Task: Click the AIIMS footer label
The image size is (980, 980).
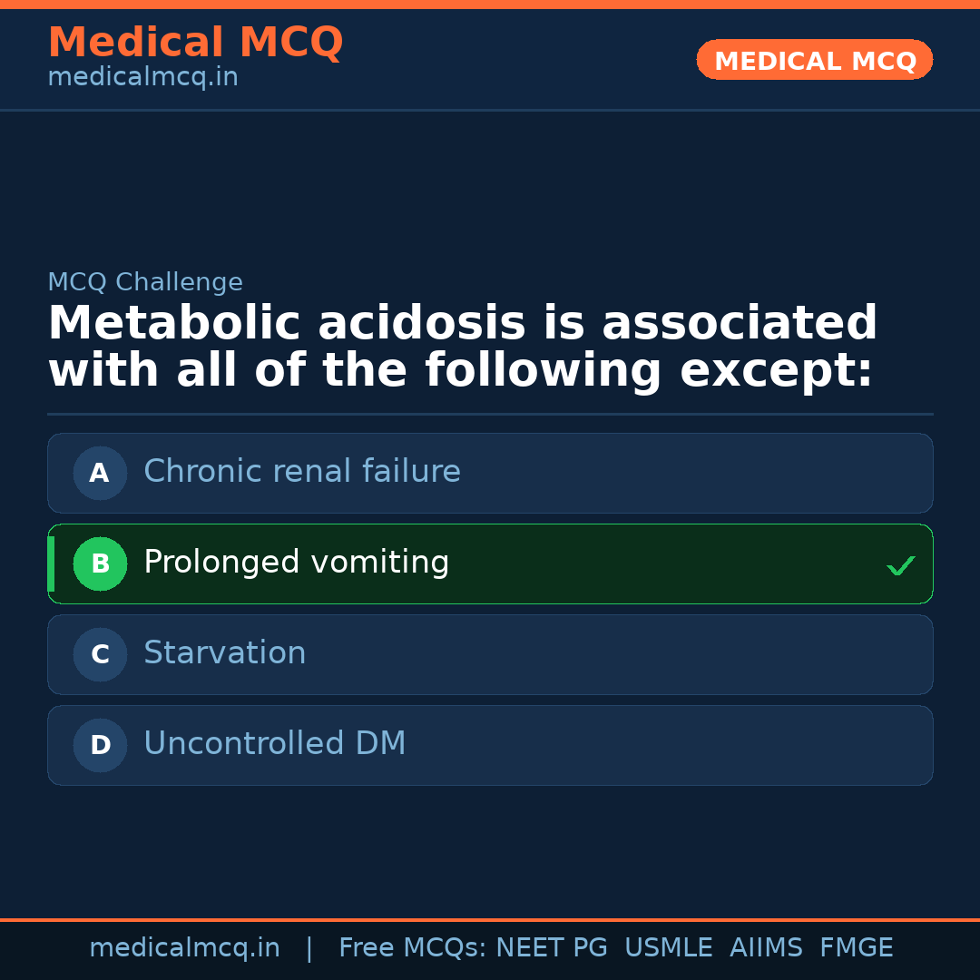Action: point(766,948)
